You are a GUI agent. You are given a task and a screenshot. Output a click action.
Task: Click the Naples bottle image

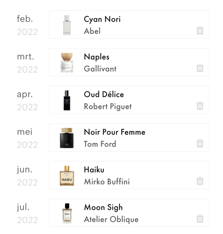point(67,62)
